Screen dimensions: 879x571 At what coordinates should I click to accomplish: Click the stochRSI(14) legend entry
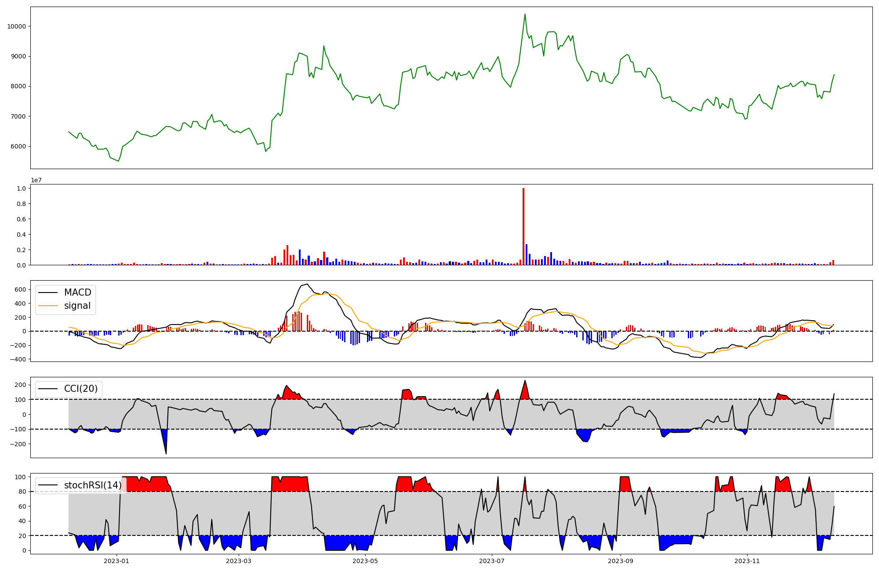click(92, 485)
